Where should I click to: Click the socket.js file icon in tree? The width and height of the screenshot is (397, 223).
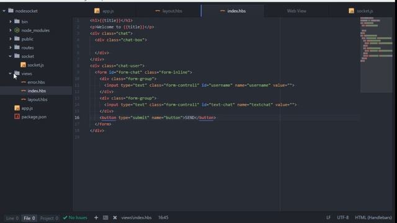(x=23, y=65)
